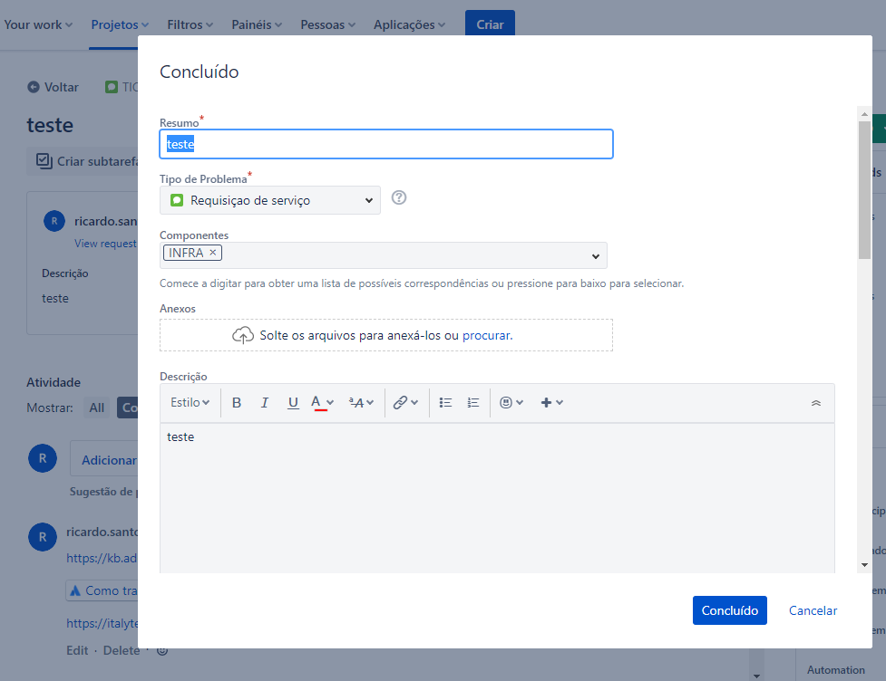Open more text formatting options dropdown
The image size is (886, 681).
click(x=361, y=403)
